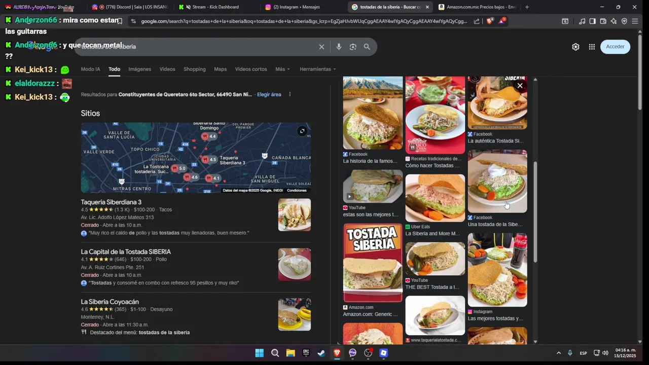Click the Condiciones link on the map
This screenshot has width=649, height=365.
click(297, 191)
